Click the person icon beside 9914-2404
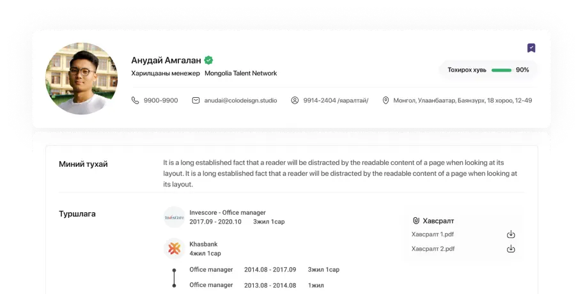Screen dimensions: 583x294 pos(295,100)
